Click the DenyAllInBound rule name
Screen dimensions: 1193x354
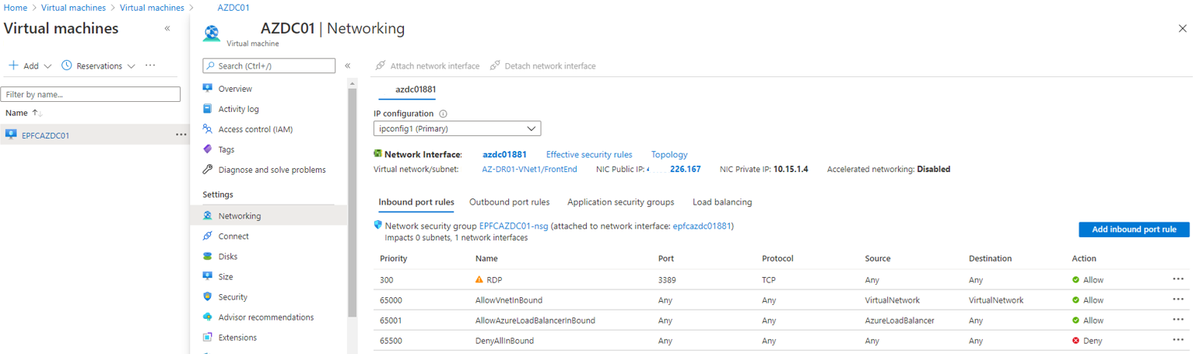click(504, 340)
